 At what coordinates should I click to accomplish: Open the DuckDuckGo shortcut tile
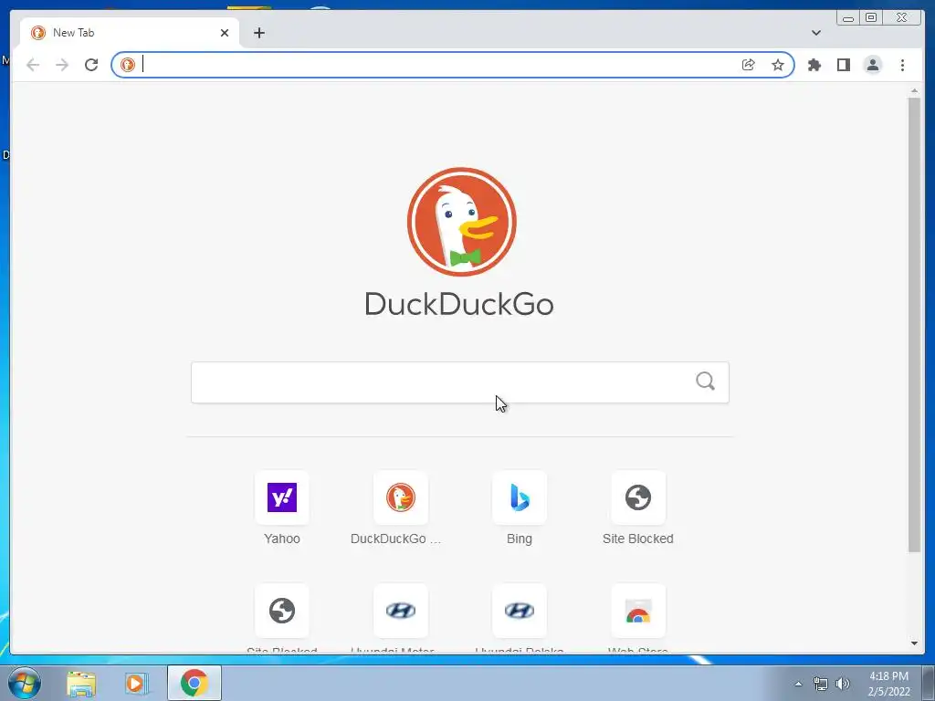click(x=400, y=497)
